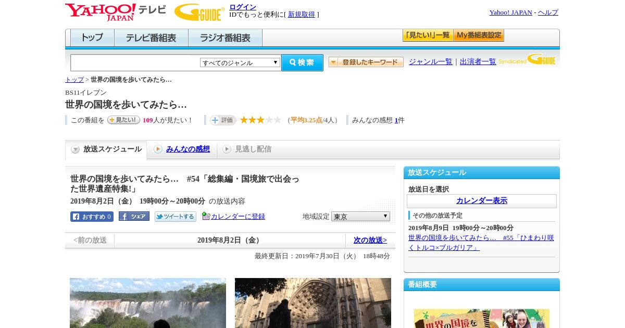Click the Facebook シェア button
Screen dimensions: 625x328
pyautogui.click(x=134, y=216)
